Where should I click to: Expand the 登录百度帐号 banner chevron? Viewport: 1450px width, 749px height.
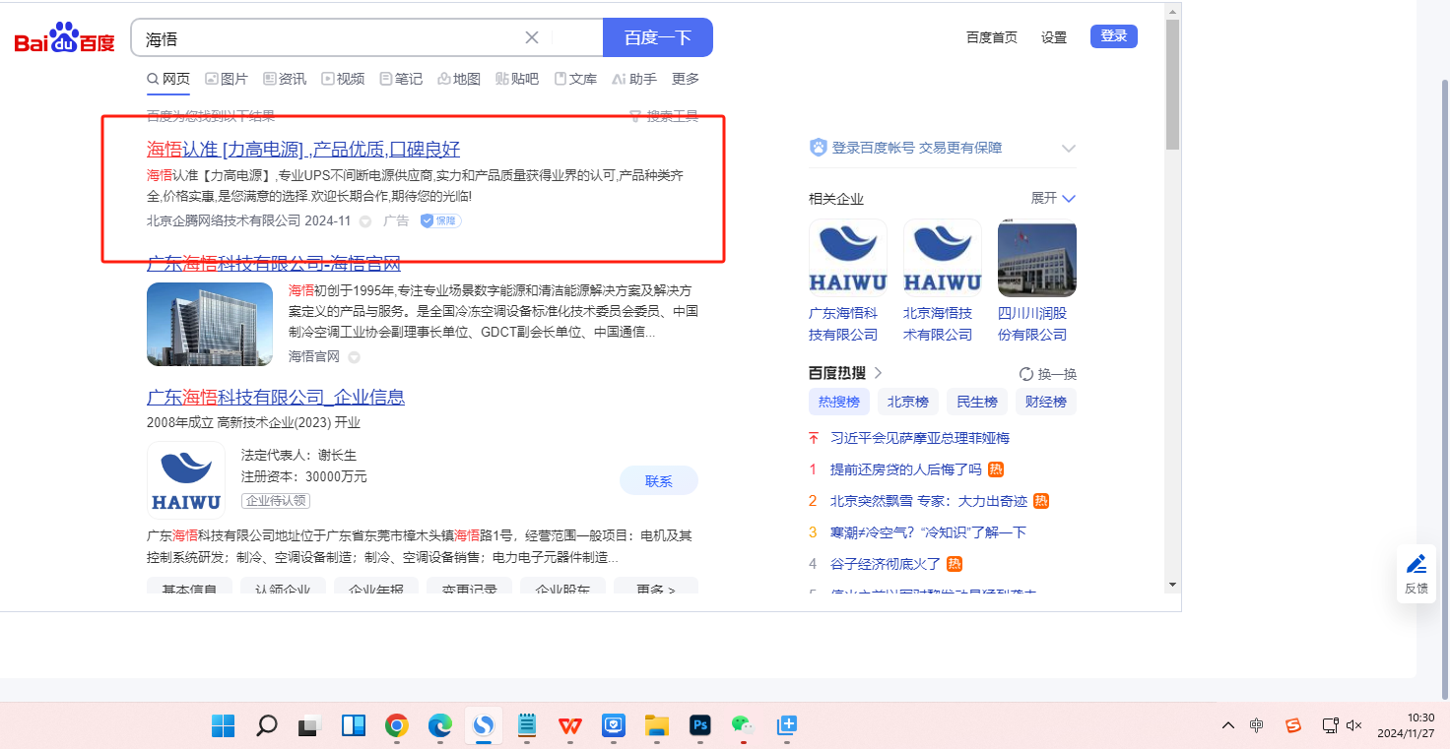click(x=1069, y=148)
